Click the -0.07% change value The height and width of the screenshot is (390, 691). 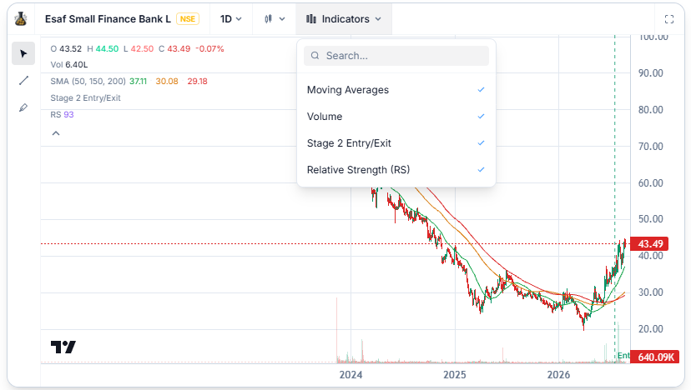click(209, 48)
